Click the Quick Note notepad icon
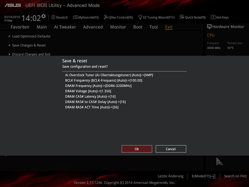 182,17
